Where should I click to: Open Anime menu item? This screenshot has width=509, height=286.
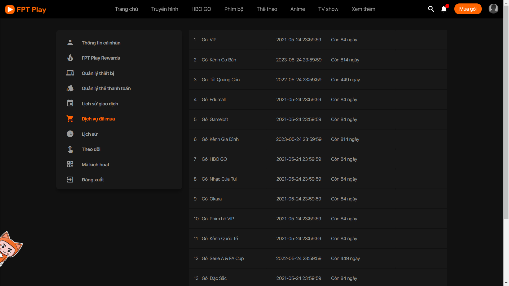(x=298, y=9)
